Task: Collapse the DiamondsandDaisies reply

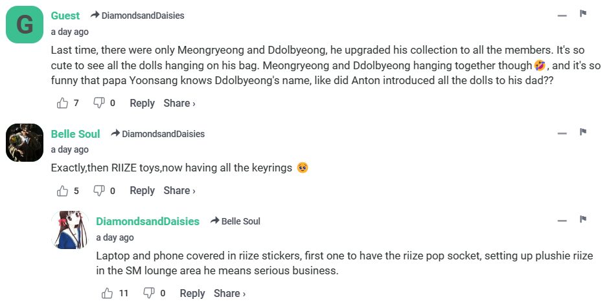Action: click(562, 221)
